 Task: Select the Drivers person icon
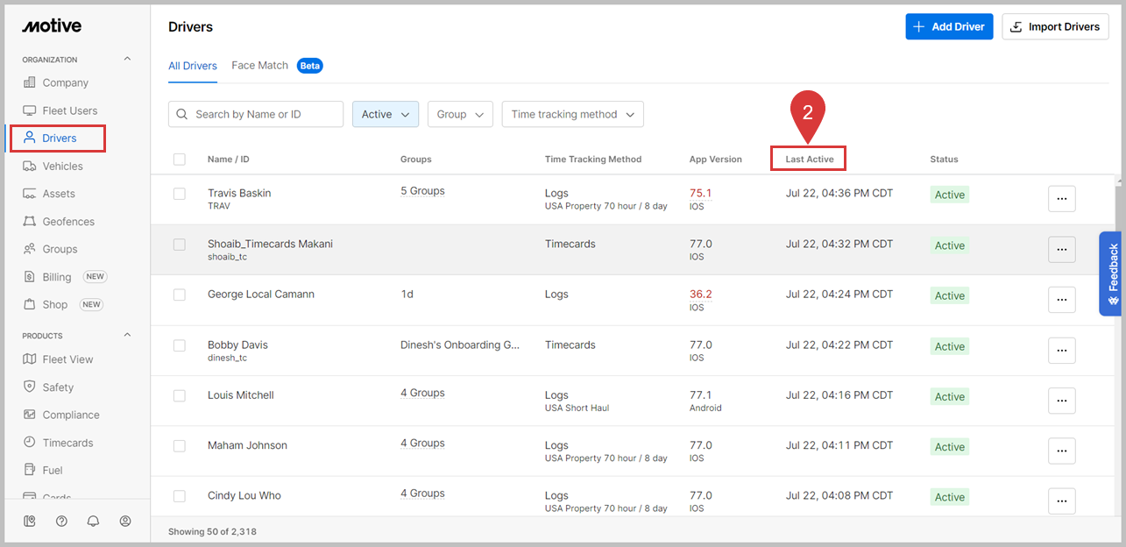pos(30,138)
